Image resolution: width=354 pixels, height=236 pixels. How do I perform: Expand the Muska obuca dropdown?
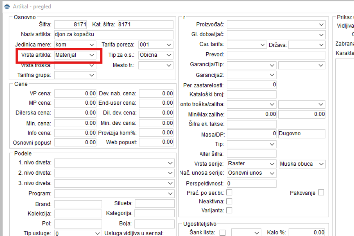click(x=321, y=164)
